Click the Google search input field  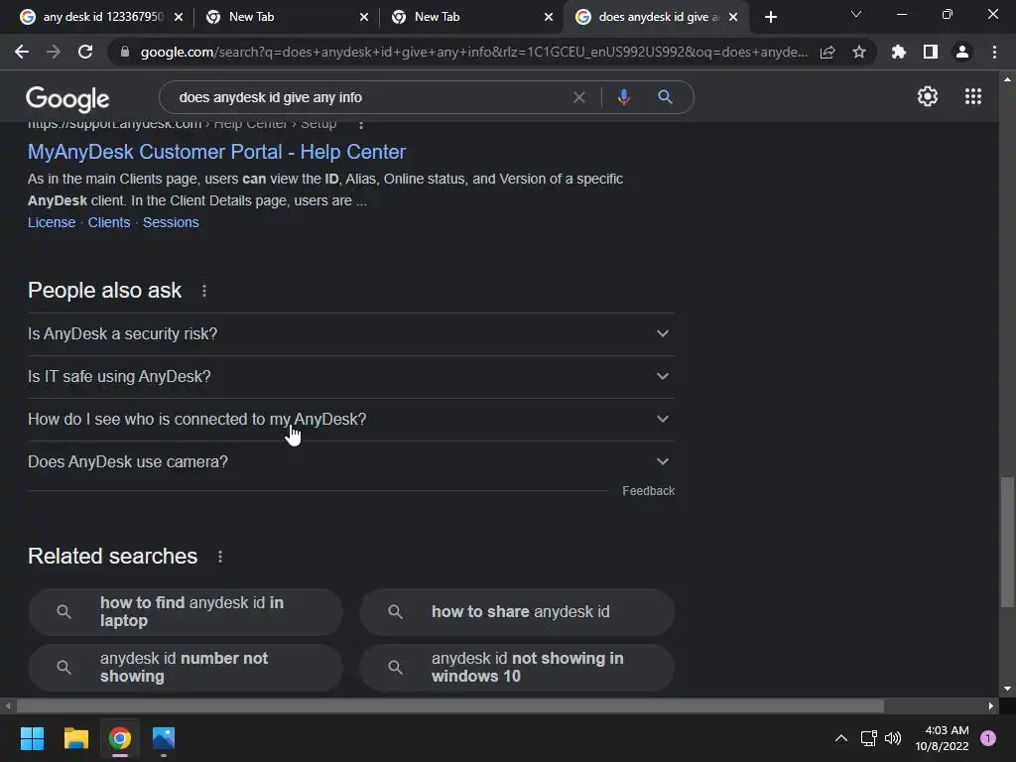pyautogui.click(x=369, y=97)
